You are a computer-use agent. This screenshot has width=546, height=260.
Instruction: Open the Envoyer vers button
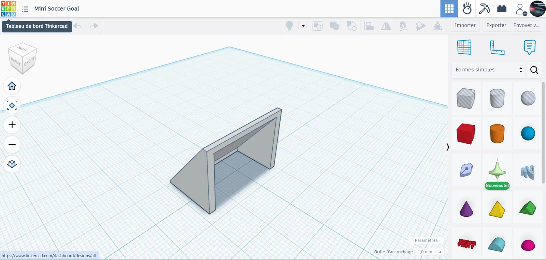click(x=526, y=26)
